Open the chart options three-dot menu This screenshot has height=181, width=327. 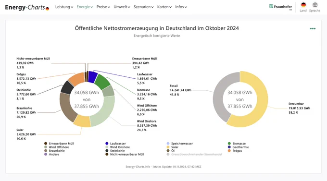[x=313, y=28]
